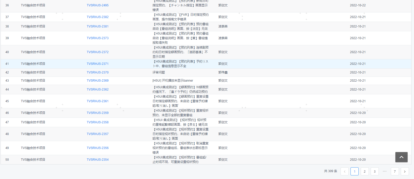View the TVSRHJS-2359 issue

[x=97, y=113]
